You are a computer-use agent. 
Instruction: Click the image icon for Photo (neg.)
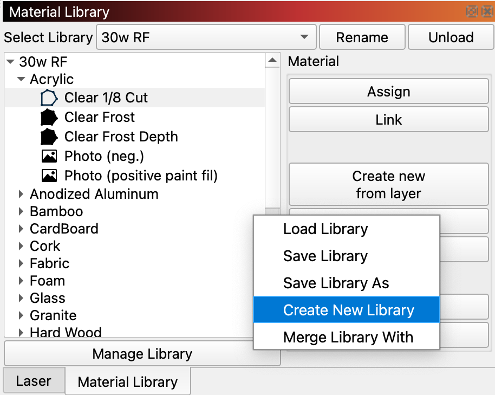49,157
